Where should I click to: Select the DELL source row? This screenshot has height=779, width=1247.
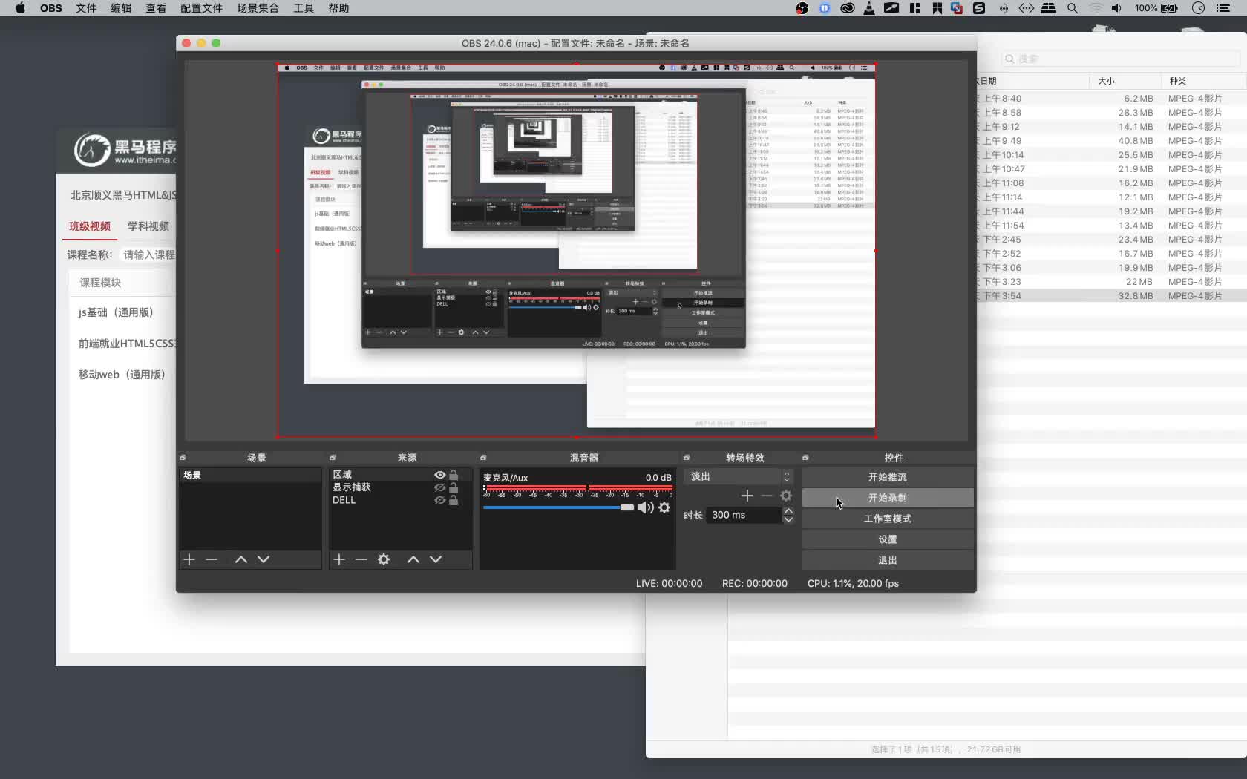[x=400, y=500]
